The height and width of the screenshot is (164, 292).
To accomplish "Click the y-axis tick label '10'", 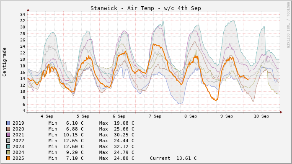I will [23, 91].
